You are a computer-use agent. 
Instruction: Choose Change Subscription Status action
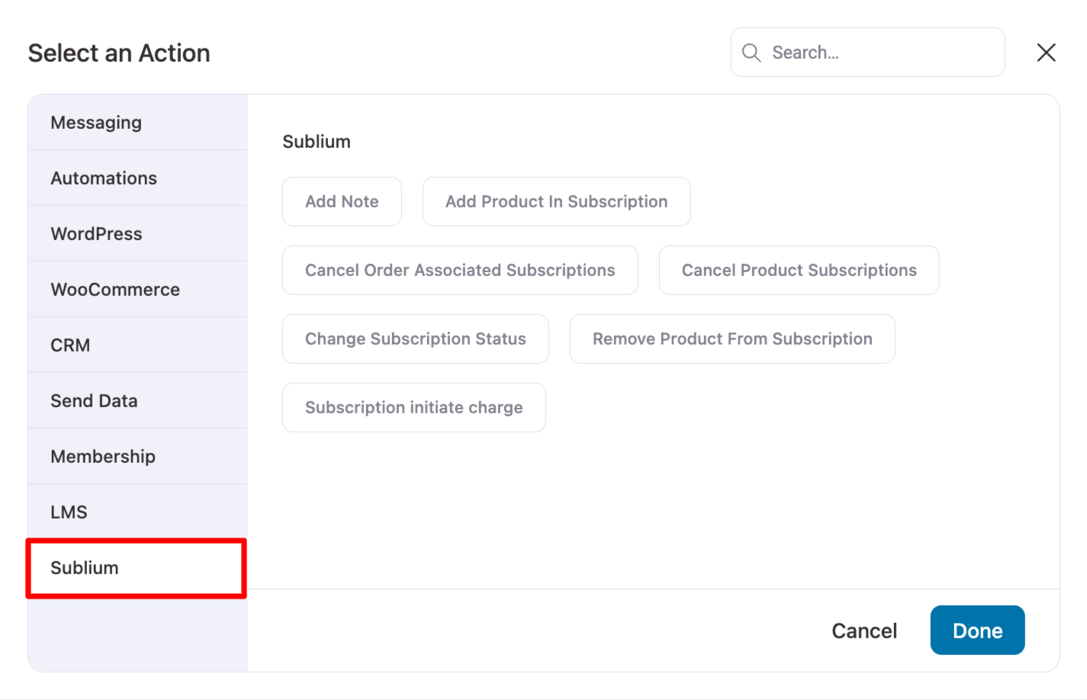tap(415, 339)
